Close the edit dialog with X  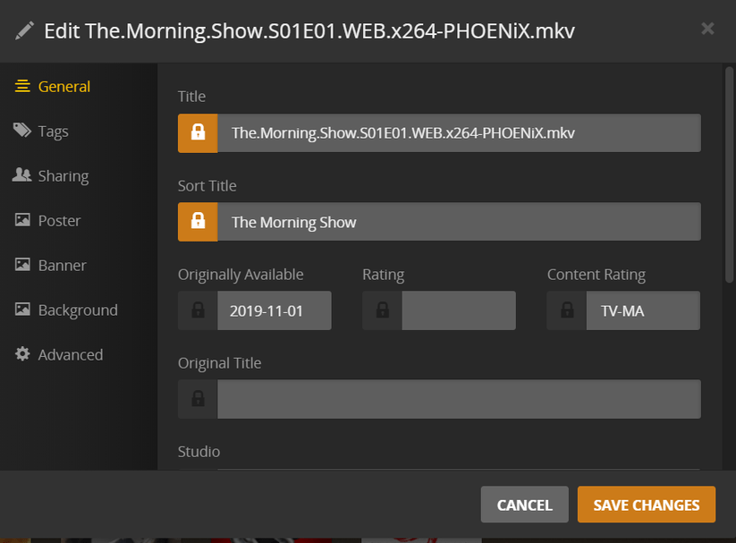(707, 29)
